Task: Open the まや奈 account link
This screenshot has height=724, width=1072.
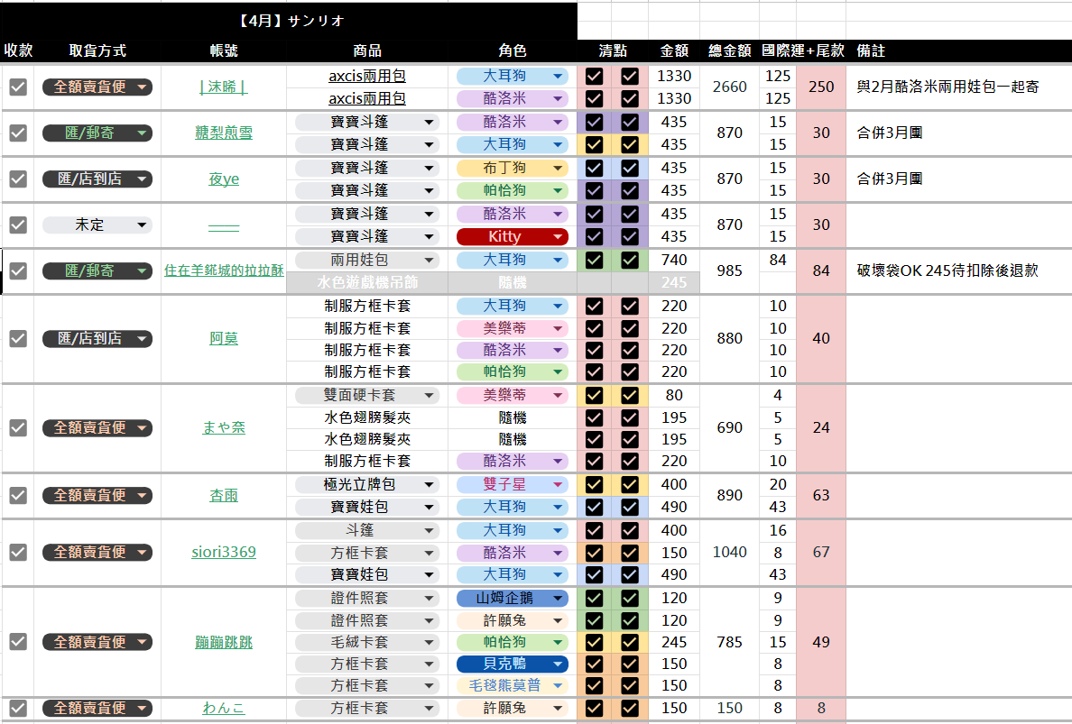Action: click(x=224, y=427)
